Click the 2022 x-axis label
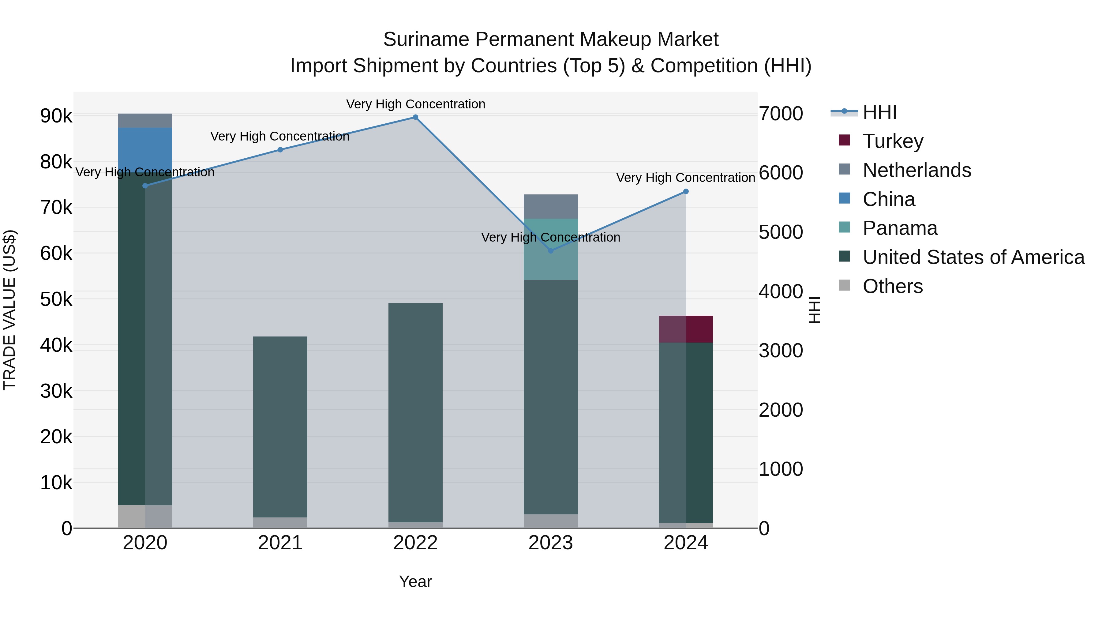Screen dimensions: 1102x620 click(x=415, y=543)
